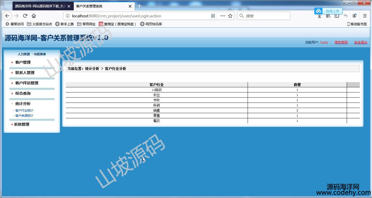The width and height of the screenshot is (372, 198).
Task: Expand the 综合查询 menu
Action: (x=23, y=93)
